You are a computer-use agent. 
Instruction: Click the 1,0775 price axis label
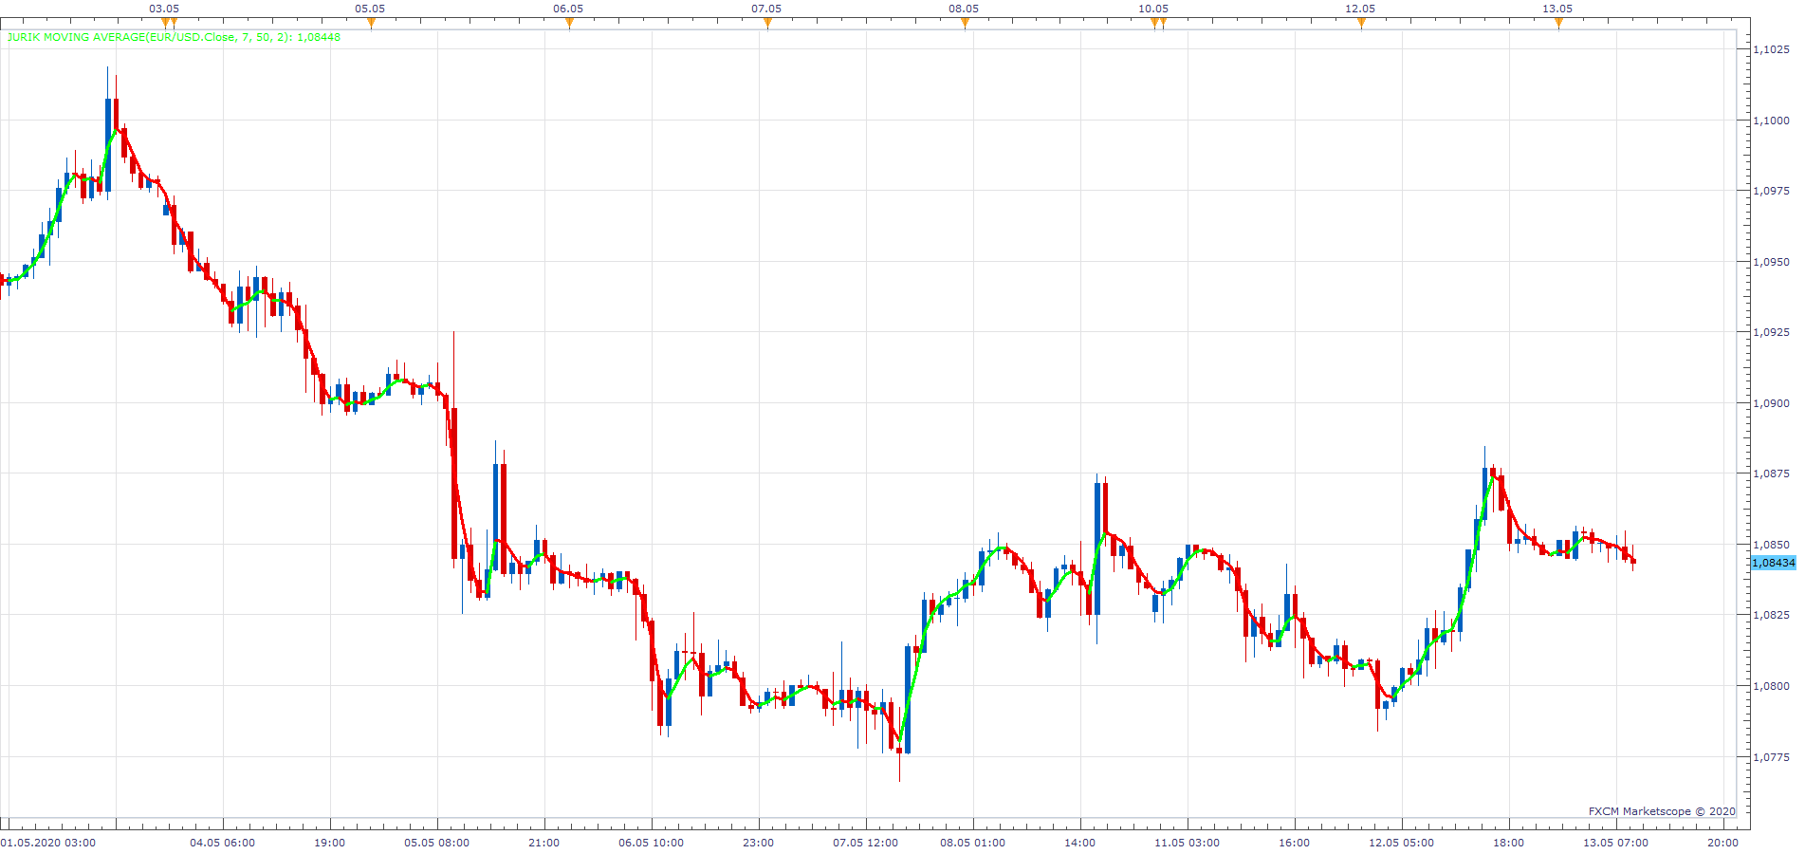[1772, 757]
